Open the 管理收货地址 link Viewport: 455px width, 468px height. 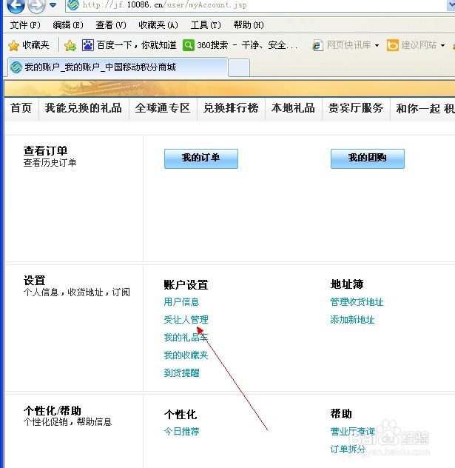click(x=357, y=301)
